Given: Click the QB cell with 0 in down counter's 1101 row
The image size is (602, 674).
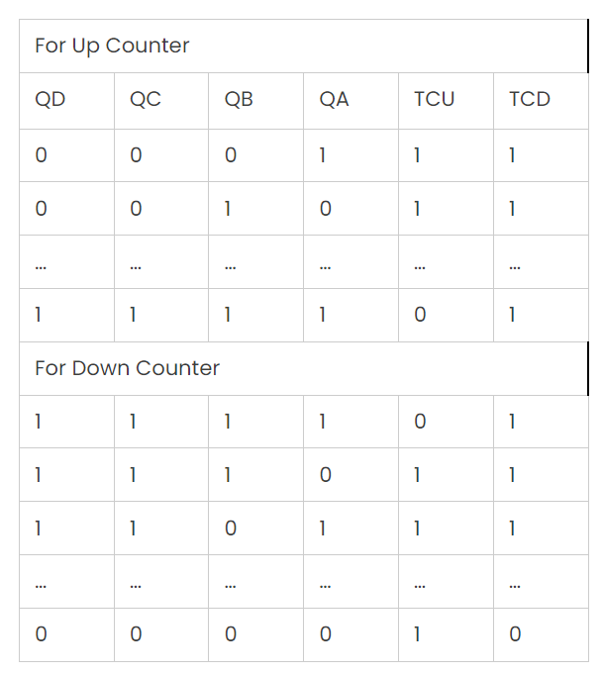Looking at the screenshot, I should [255, 528].
